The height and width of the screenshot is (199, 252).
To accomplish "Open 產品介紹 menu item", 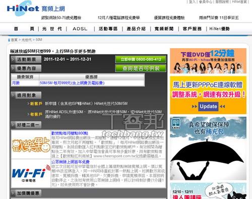I will 136,29.
